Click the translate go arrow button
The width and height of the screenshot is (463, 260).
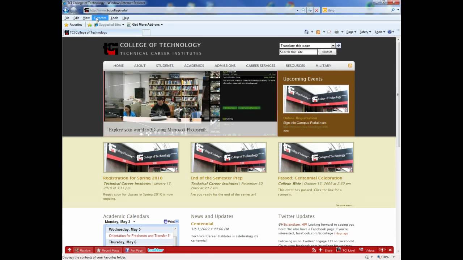click(338, 45)
